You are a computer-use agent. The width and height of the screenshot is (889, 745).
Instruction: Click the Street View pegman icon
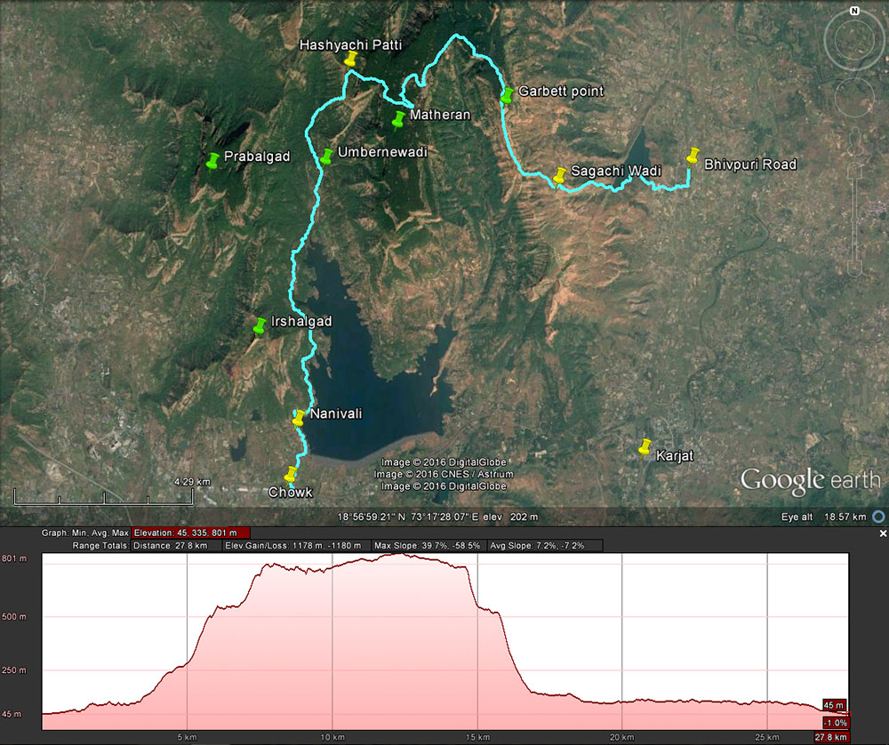point(853,138)
